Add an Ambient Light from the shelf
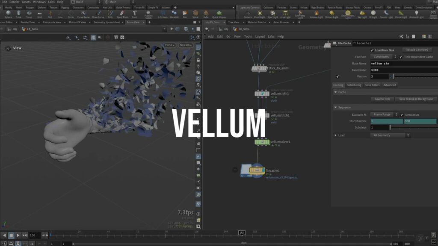This screenshot has height=246, width=438. [x=417, y=15]
